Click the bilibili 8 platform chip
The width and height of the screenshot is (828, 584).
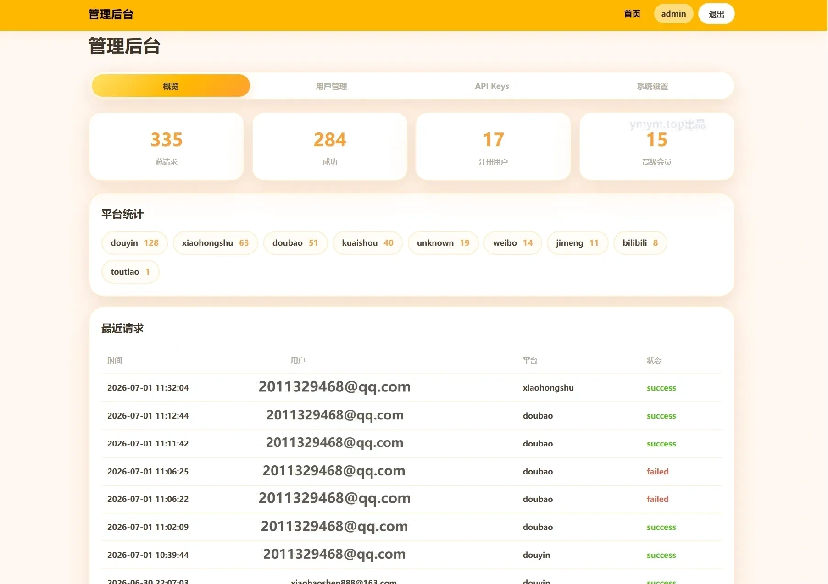click(x=640, y=243)
